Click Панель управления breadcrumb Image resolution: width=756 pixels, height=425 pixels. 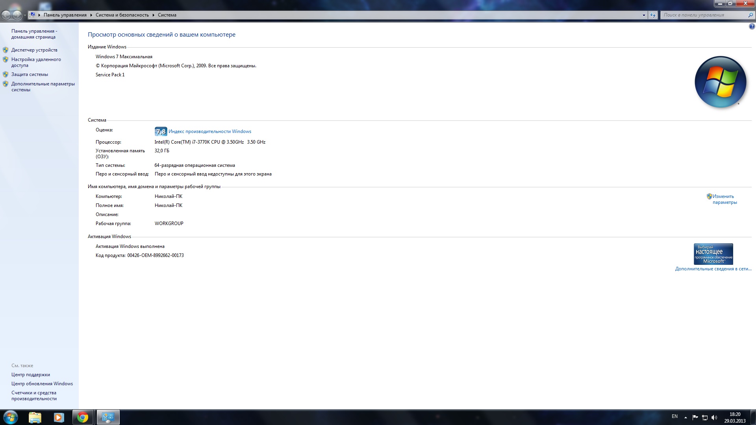(65, 15)
